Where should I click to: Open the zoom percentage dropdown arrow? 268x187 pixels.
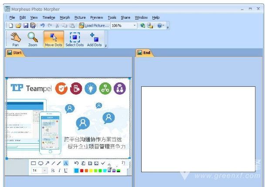pyautogui.click(x=135, y=26)
